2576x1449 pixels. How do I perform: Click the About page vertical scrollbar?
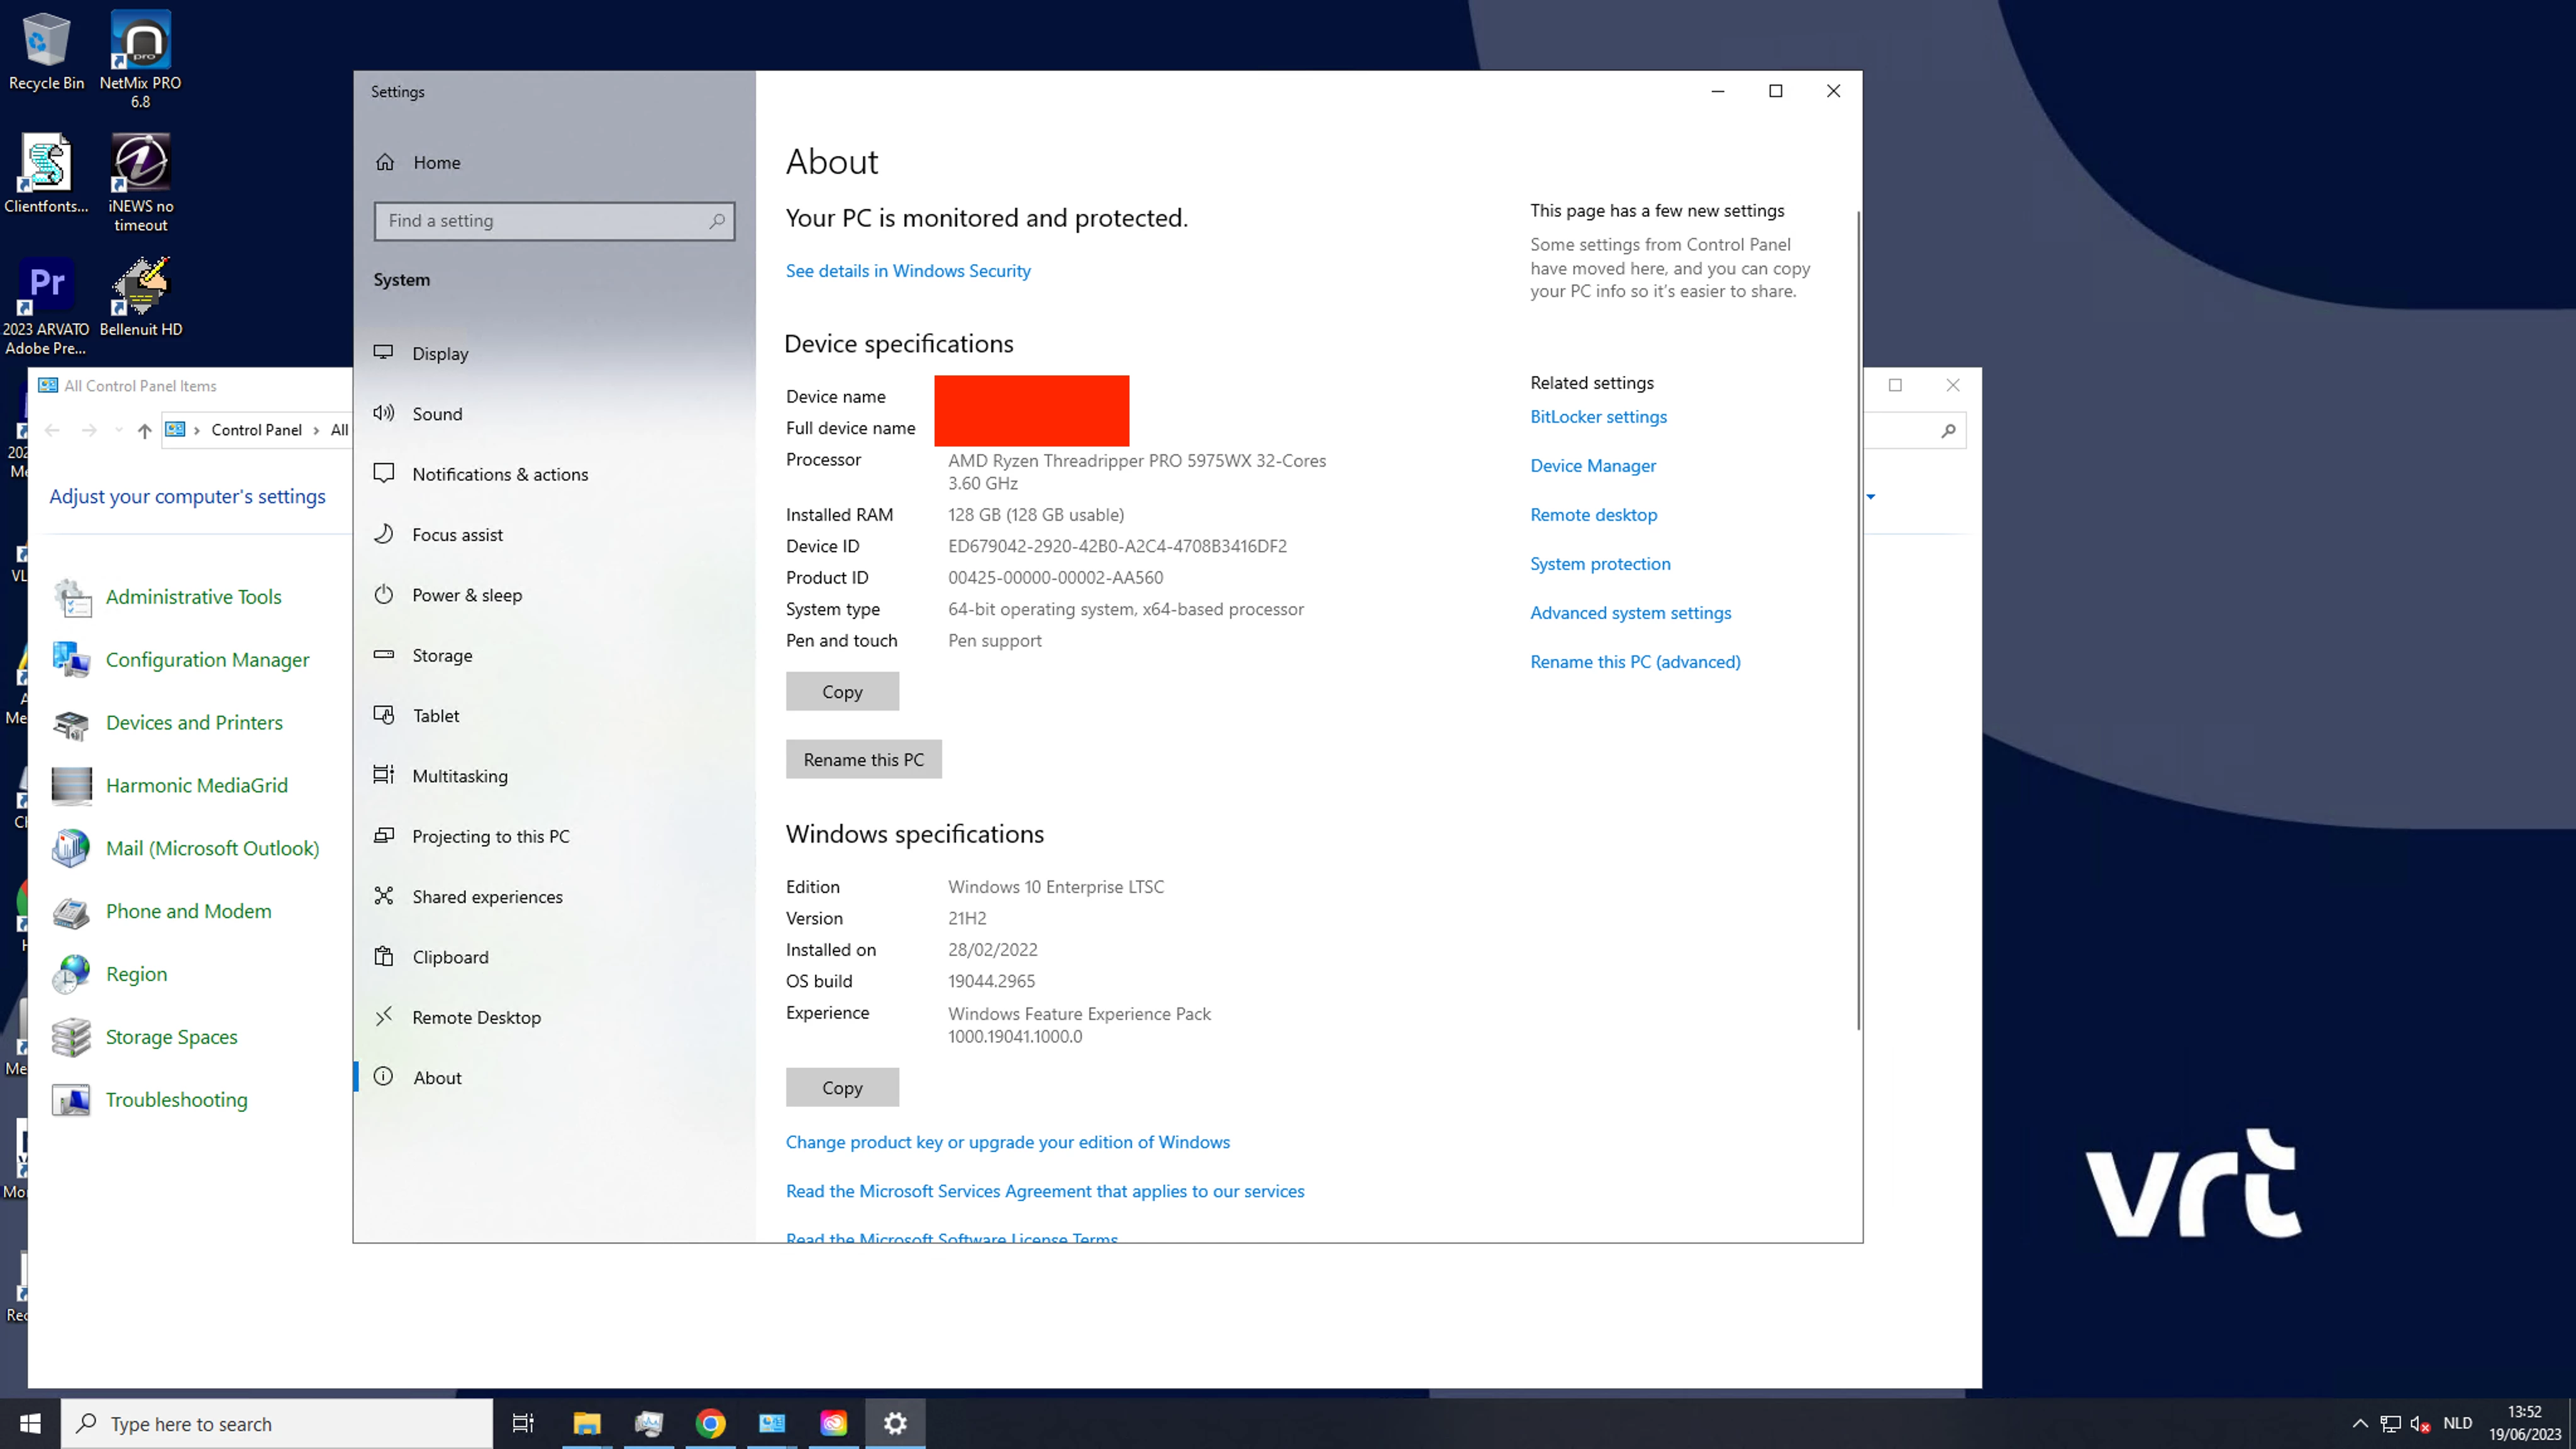(x=1858, y=620)
